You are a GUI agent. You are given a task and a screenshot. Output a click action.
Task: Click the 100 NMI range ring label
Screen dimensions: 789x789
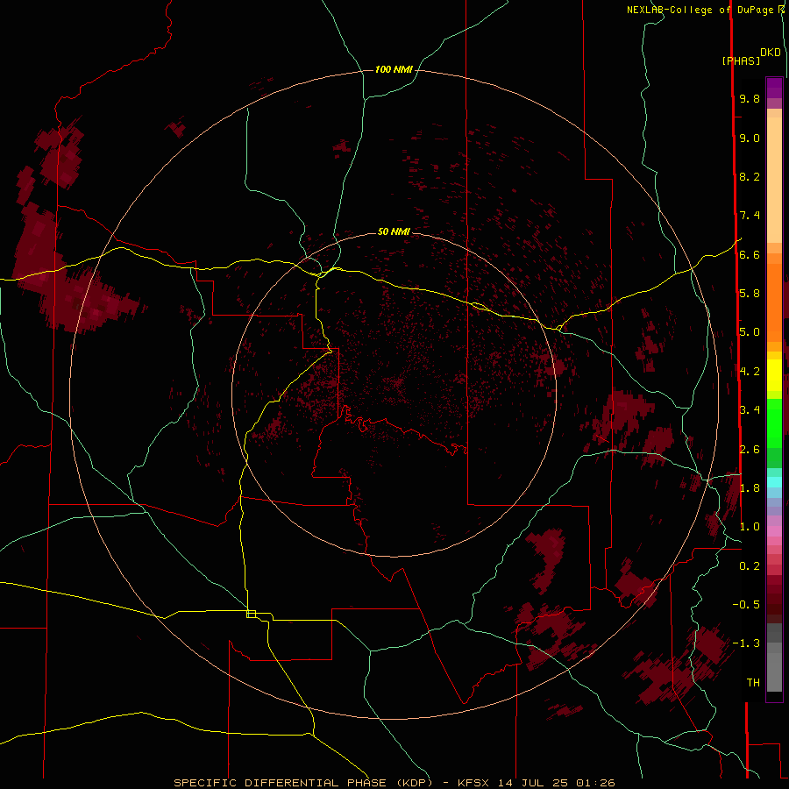394,69
